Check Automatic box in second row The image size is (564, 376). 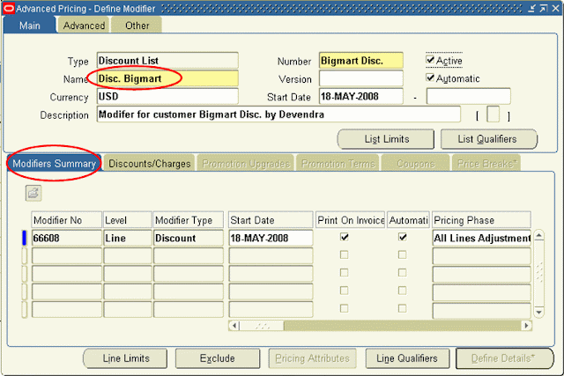point(403,254)
